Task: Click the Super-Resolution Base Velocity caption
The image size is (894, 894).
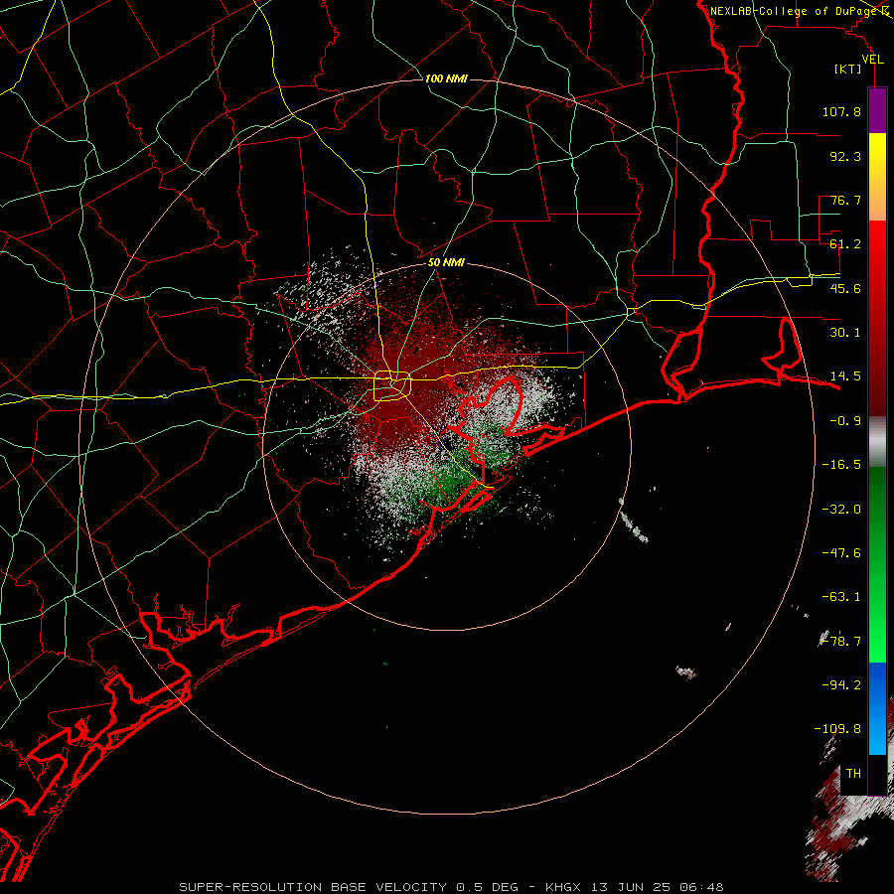Action: click(x=451, y=887)
